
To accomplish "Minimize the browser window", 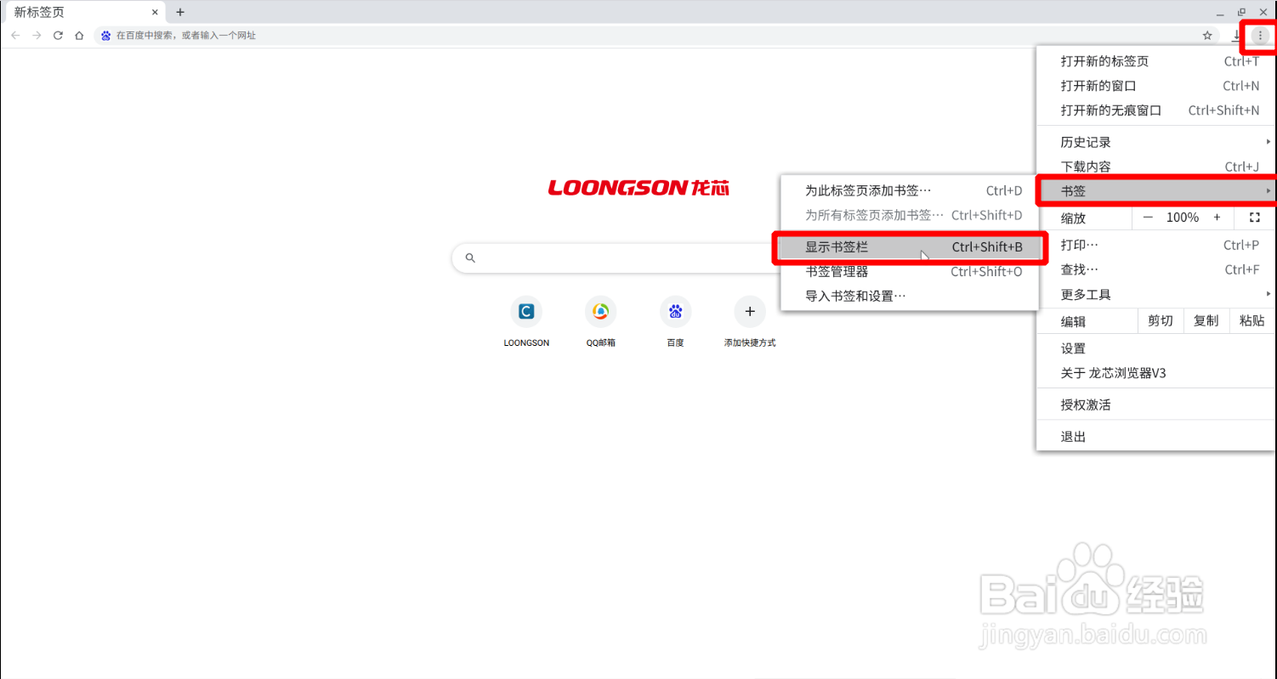I will [1220, 13].
